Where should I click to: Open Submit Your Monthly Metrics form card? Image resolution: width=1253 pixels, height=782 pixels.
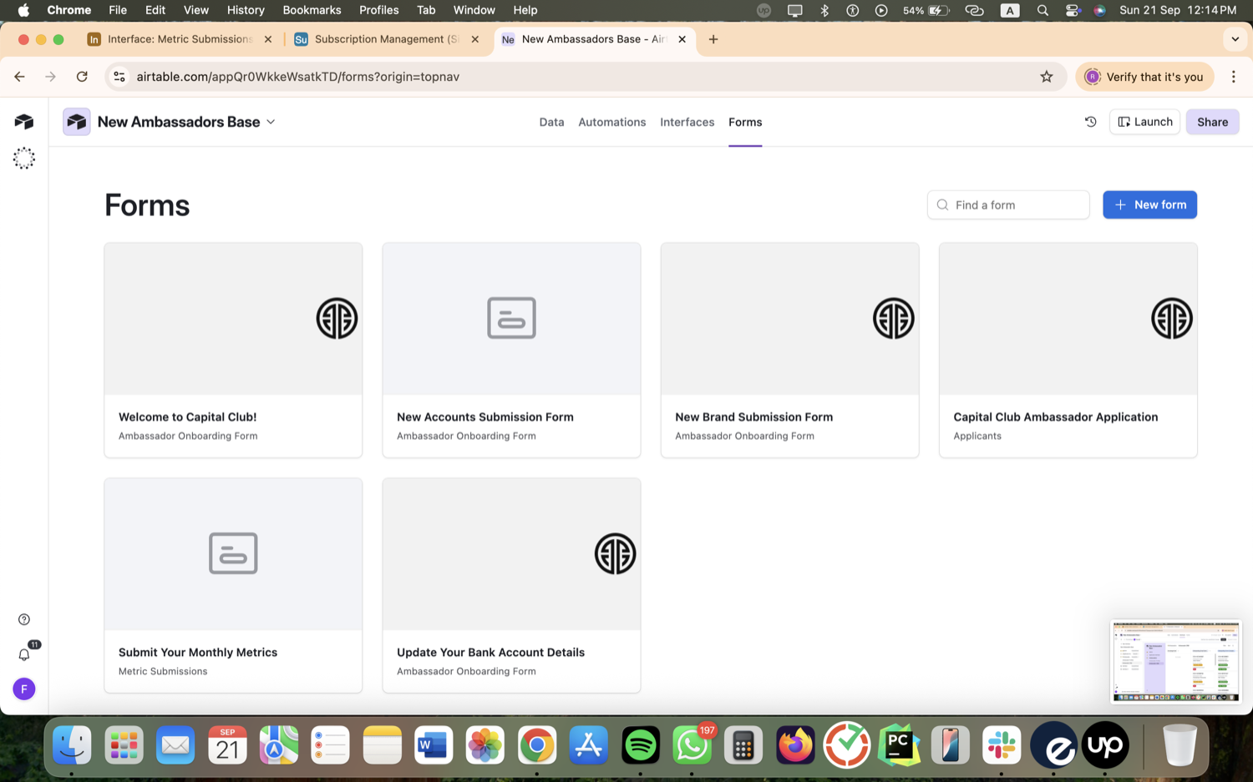pyautogui.click(x=233, y=586)
